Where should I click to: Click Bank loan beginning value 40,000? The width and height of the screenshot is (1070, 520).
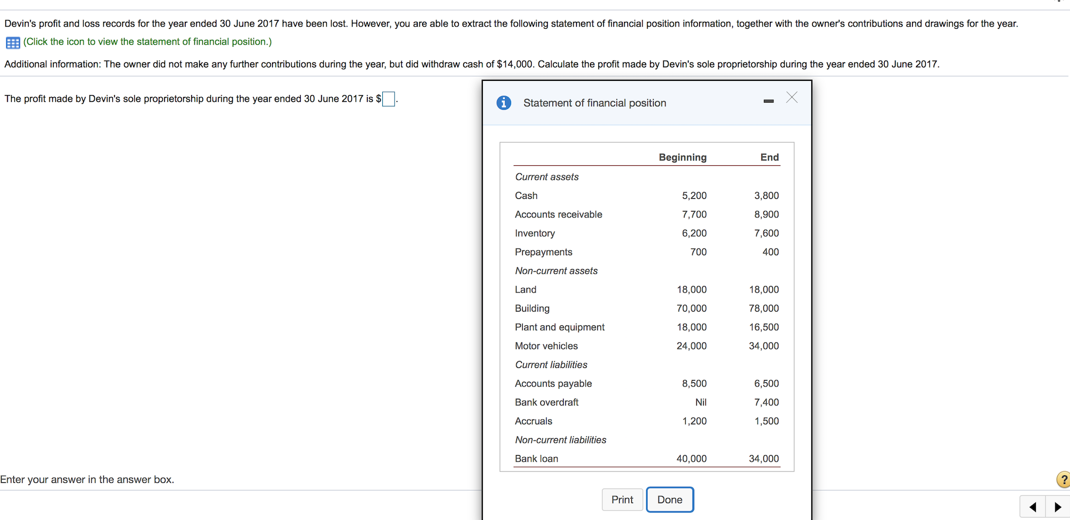pyautogui.click(x=692, y=459)
